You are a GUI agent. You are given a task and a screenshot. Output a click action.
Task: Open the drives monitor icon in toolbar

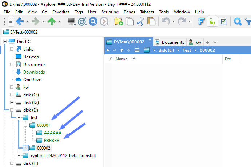click(x=71, y=21)
